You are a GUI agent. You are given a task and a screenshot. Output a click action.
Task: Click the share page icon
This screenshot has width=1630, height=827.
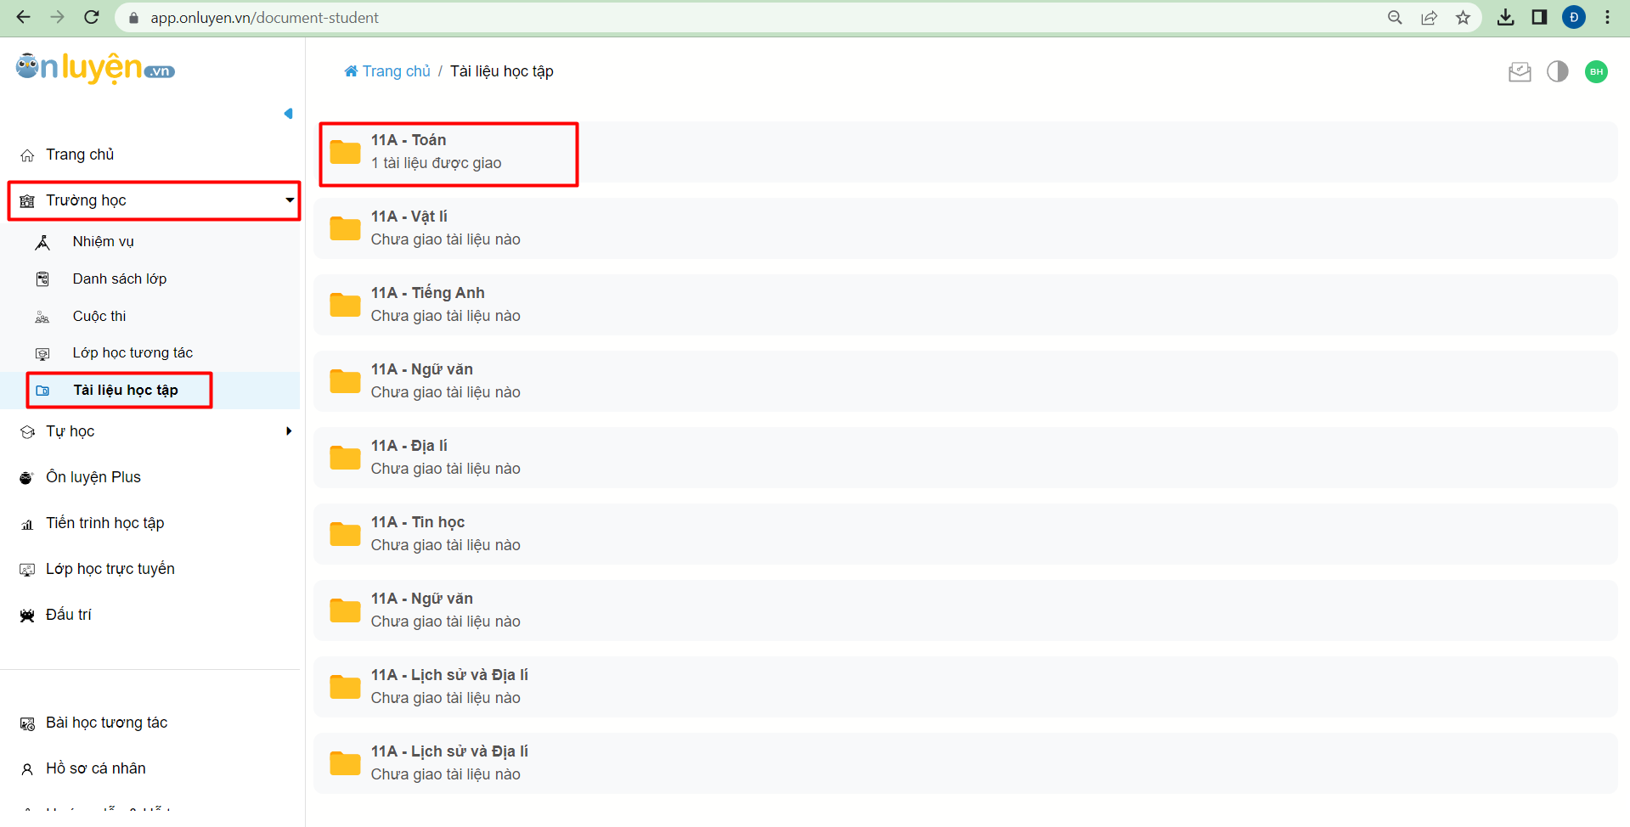[x=1429, y=18]
